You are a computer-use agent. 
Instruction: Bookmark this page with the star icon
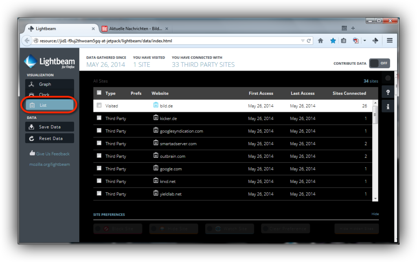[333, 41]
